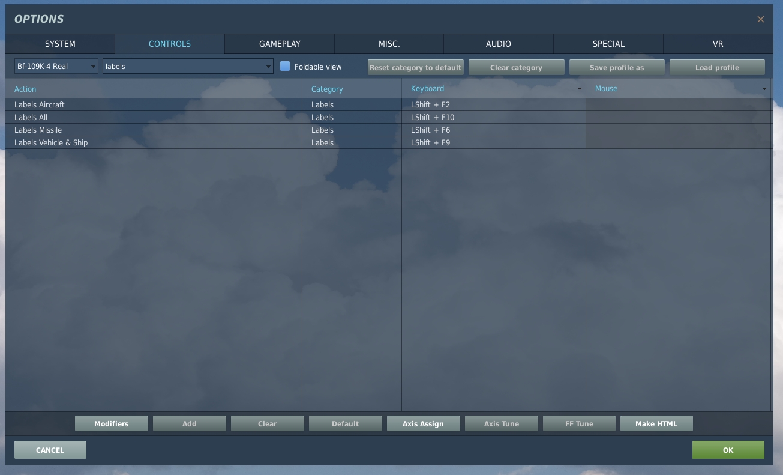Select the Labels Missile action row
Screen dimensions: 783x475
tap(154, 130)
